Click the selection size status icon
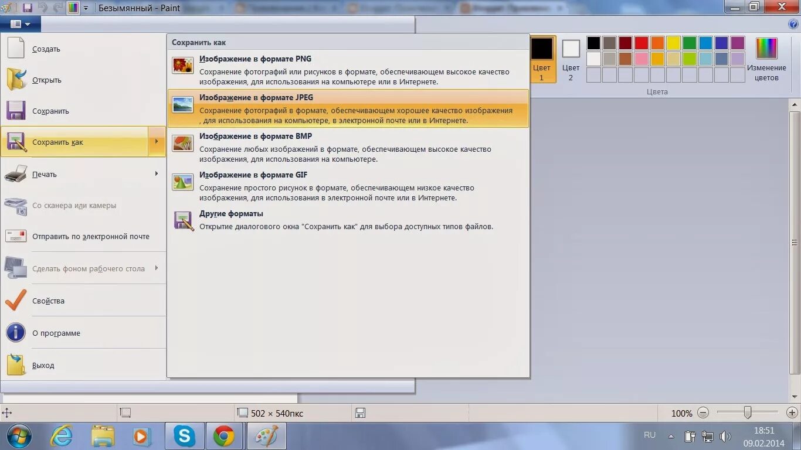Viewport: 801px width, 450px height. (124, 413)
